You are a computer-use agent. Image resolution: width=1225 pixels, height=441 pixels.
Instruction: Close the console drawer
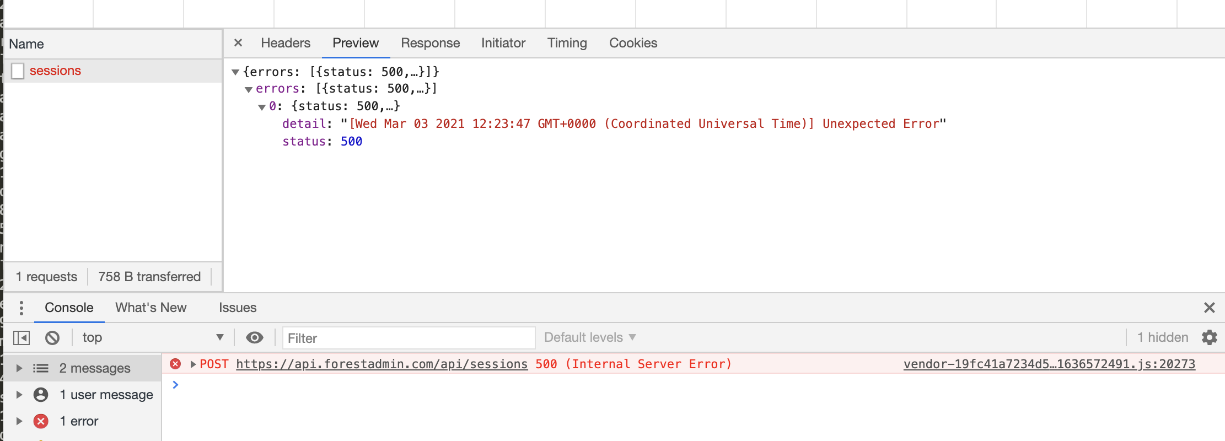point(1209,308)
